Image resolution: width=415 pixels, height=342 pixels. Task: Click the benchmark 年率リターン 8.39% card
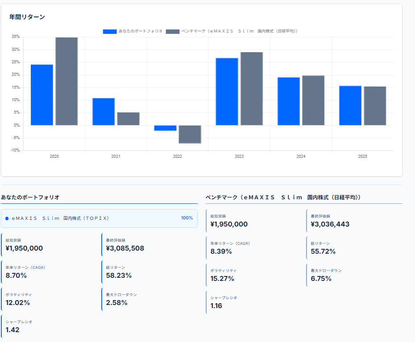tap(253, 248)
